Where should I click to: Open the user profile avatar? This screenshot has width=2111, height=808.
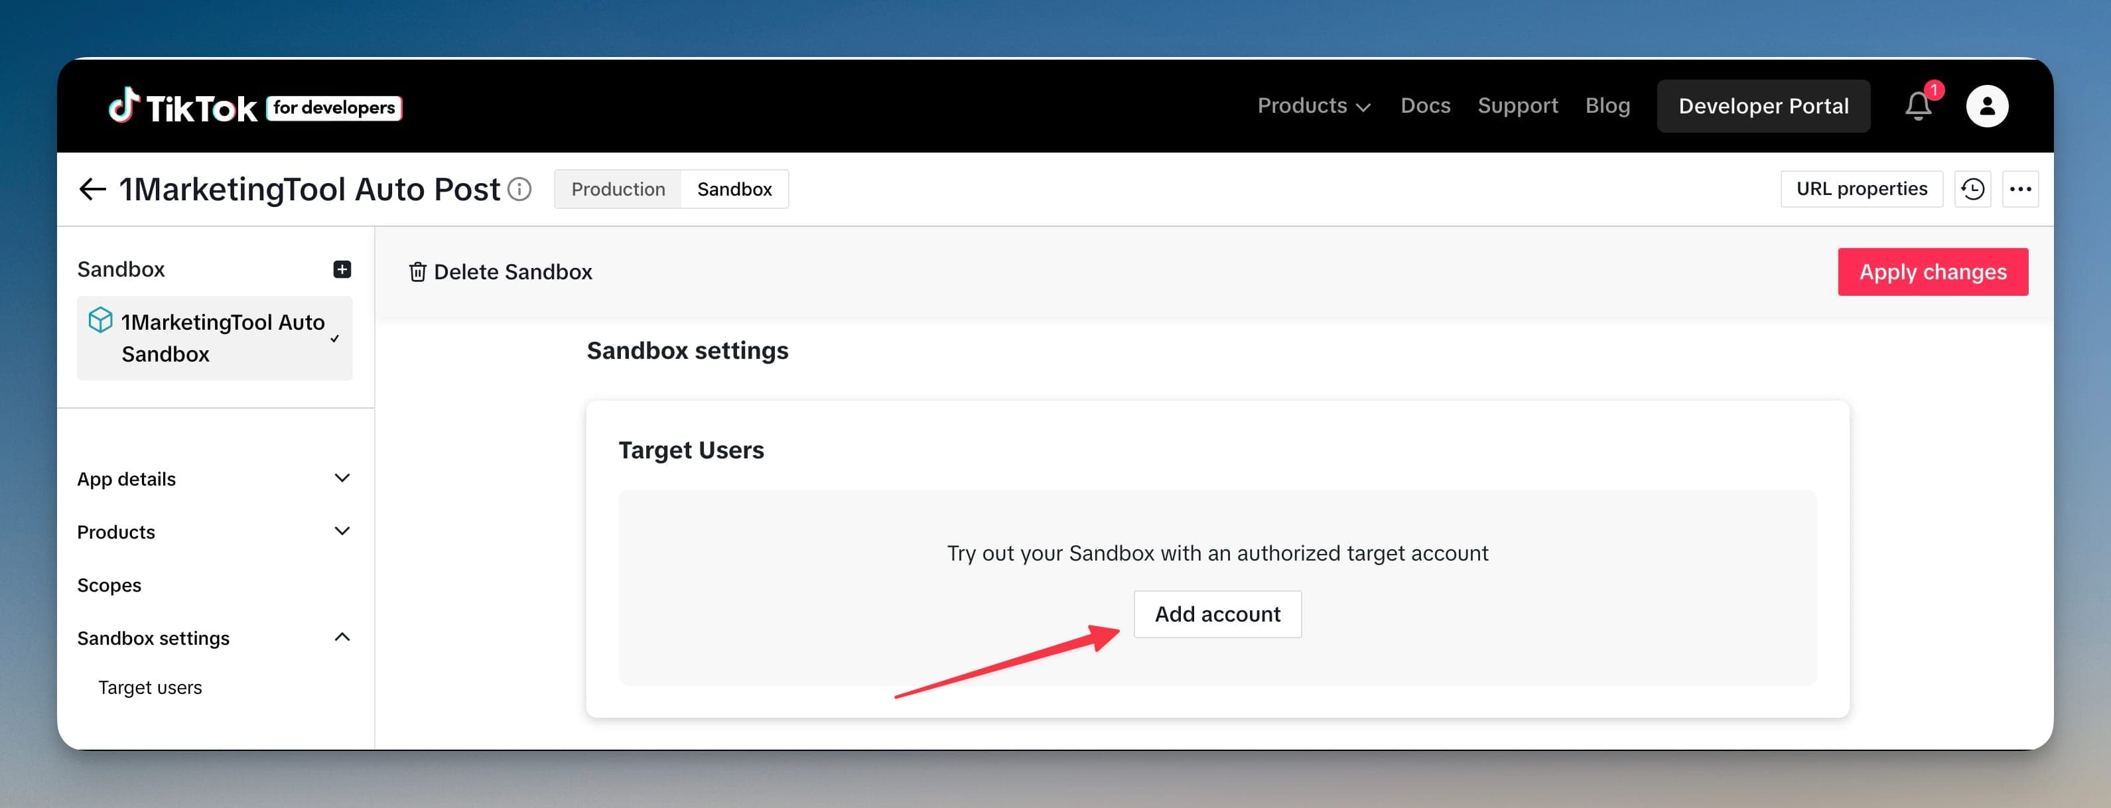point(1986,105)
